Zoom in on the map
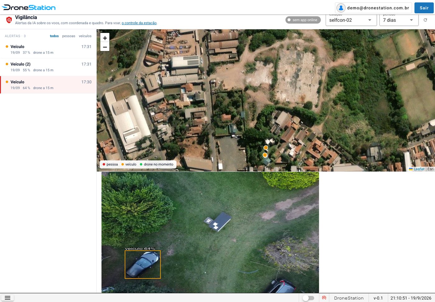This screenshot has height=302, width=435. coord(105,38)
